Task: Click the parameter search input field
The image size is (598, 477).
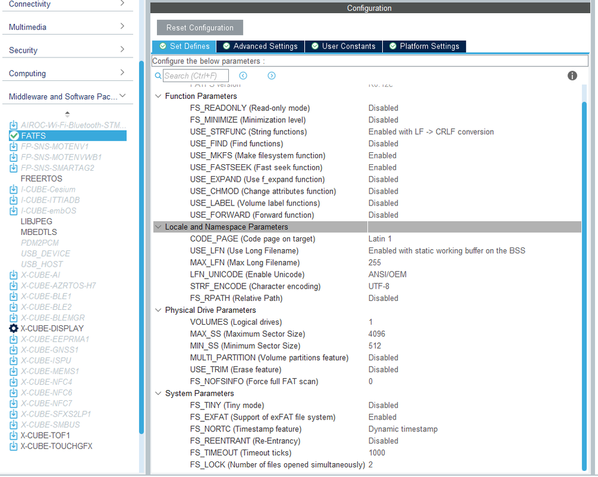Action: pyautogui.click(x=196, y=76)
